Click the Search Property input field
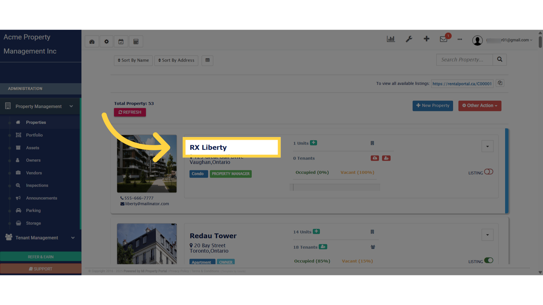 click(464, 60)
